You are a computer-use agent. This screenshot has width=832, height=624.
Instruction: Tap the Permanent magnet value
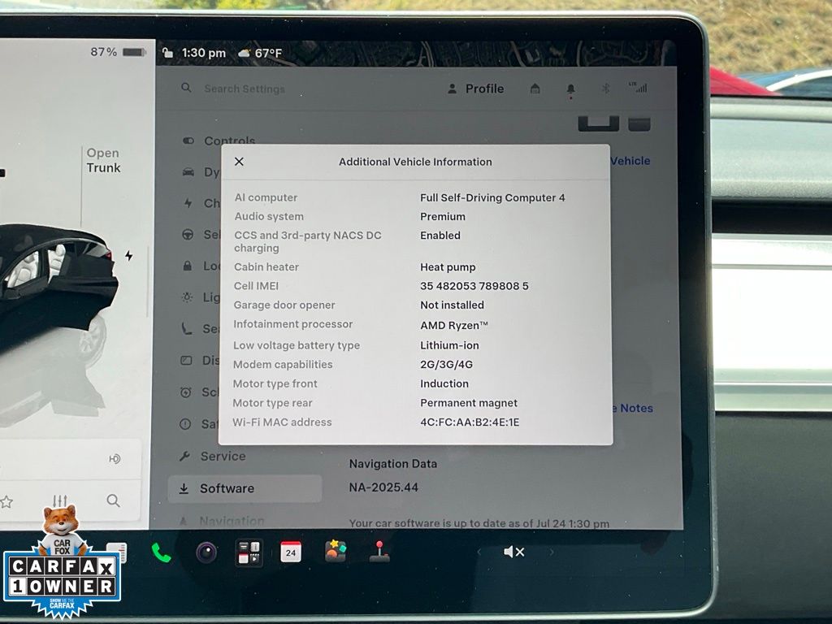tap(469, 403)
